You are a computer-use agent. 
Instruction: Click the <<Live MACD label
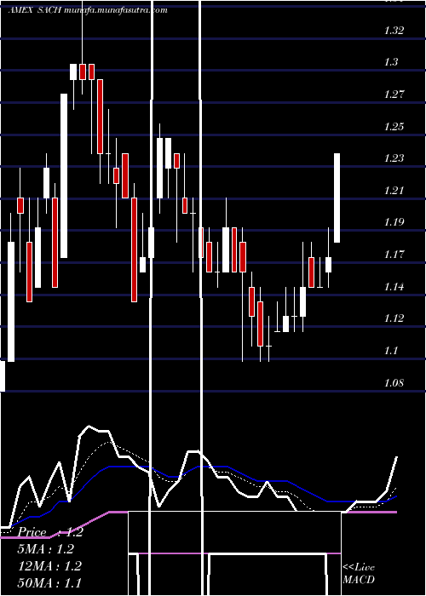tap(359, 574)
